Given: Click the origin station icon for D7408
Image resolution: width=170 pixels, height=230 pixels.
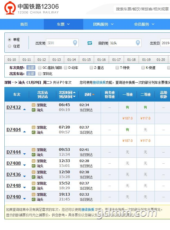Looking at the screenshot, I should 33,161.
